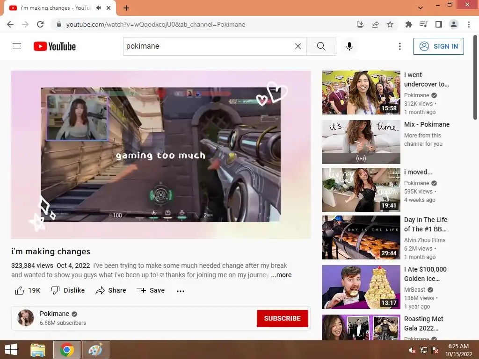Open the Pokimane channel name link

pos(54,314)
